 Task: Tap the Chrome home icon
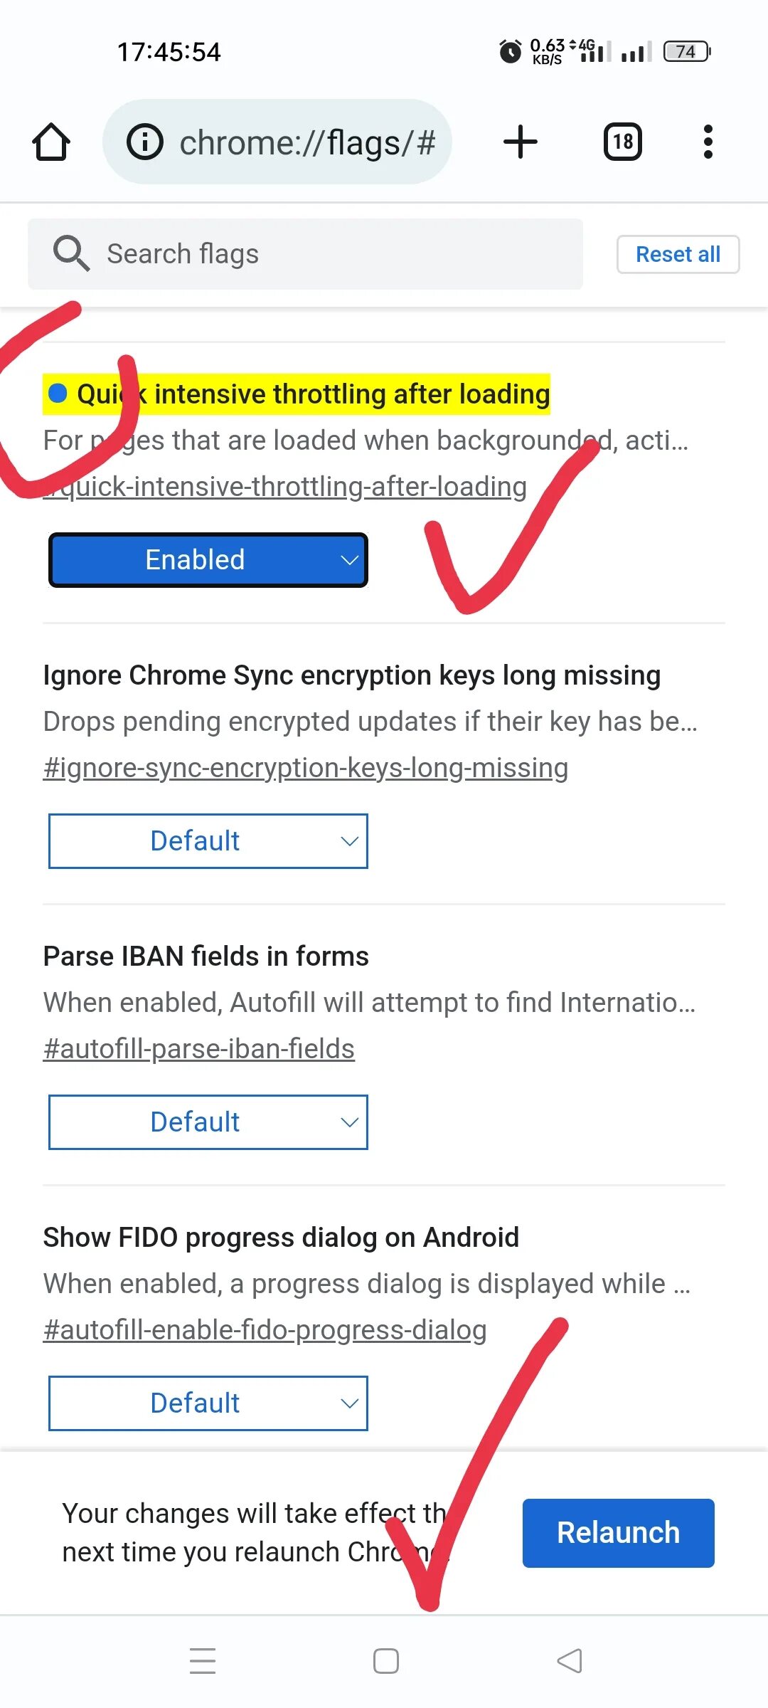pos(51,142)
